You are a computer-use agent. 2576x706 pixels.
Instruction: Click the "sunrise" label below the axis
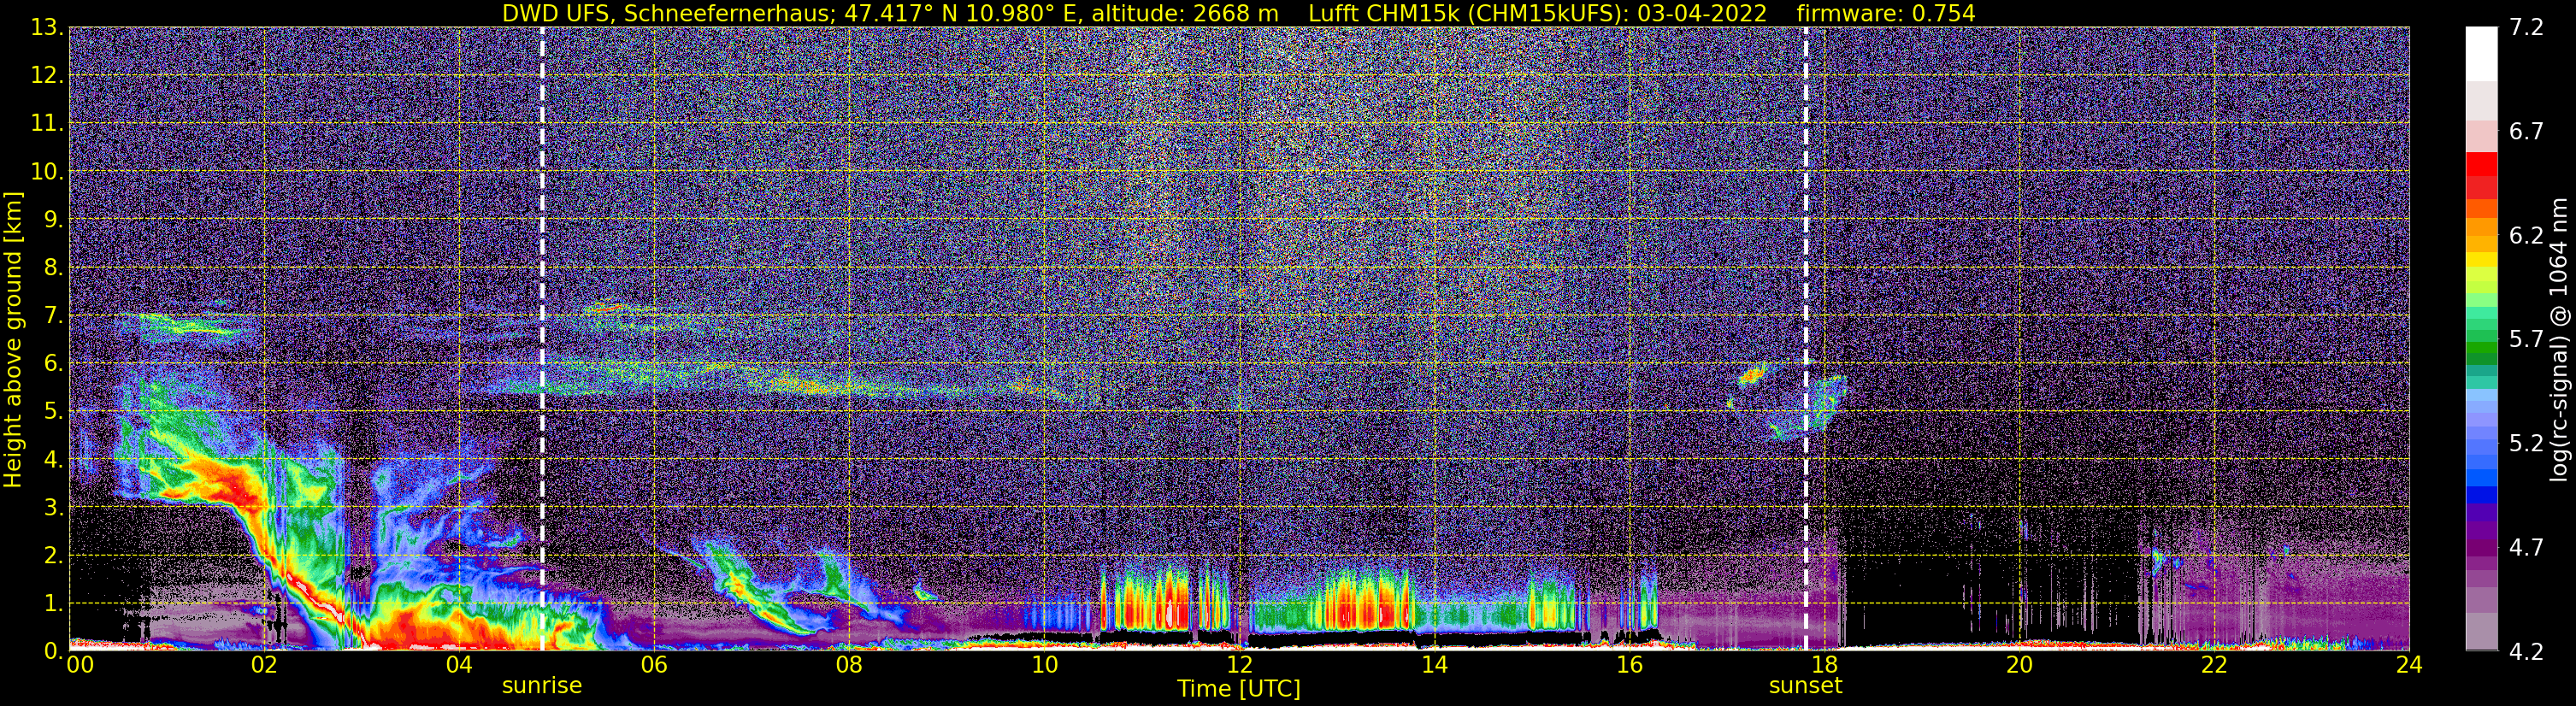(x=542, y=686)
